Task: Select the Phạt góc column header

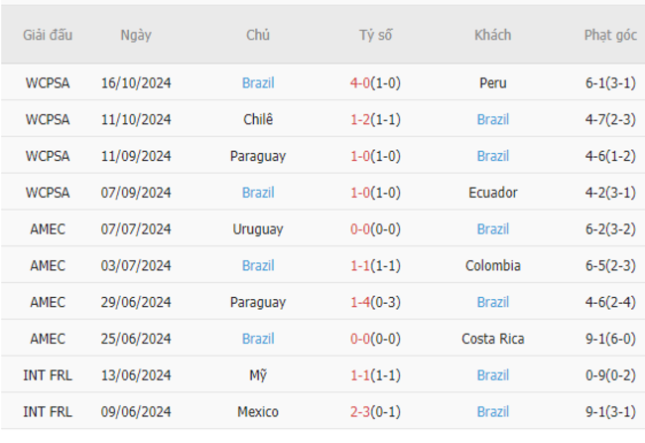Action: click(610, 35)
